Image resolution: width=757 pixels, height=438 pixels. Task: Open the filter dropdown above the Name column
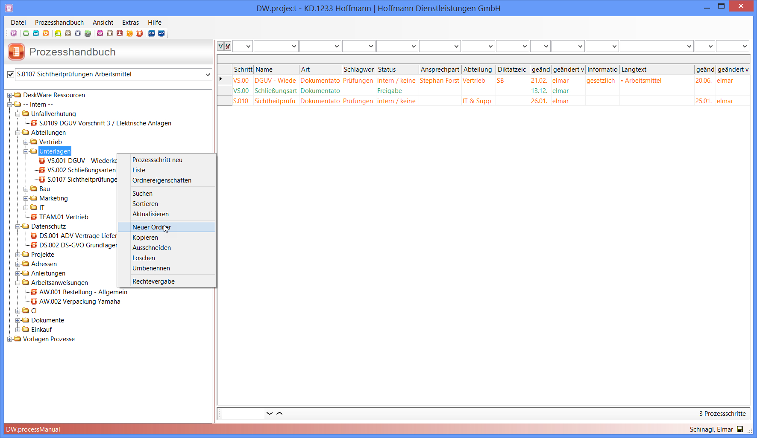tap(294, 46)
